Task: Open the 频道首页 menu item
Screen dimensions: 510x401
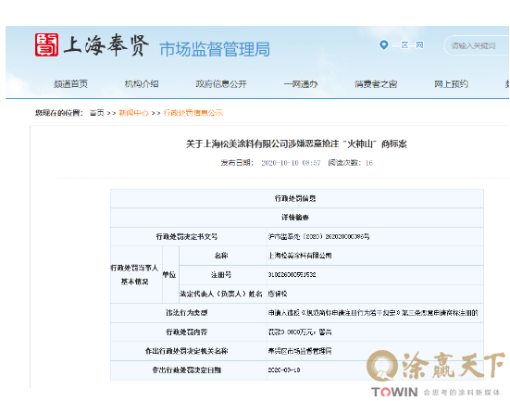Action: 70,84
